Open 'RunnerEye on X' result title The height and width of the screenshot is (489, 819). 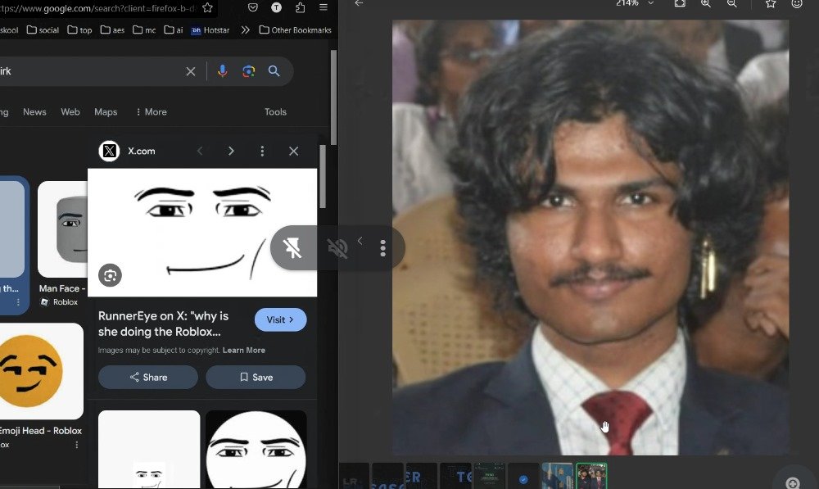click(x=164, y=324)
